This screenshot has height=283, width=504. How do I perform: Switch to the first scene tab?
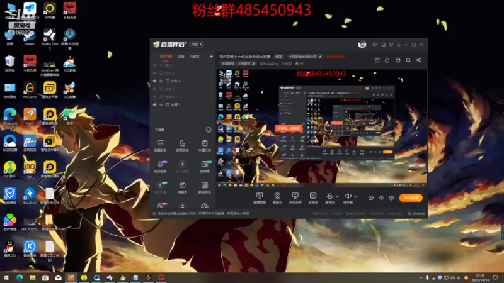166,57
